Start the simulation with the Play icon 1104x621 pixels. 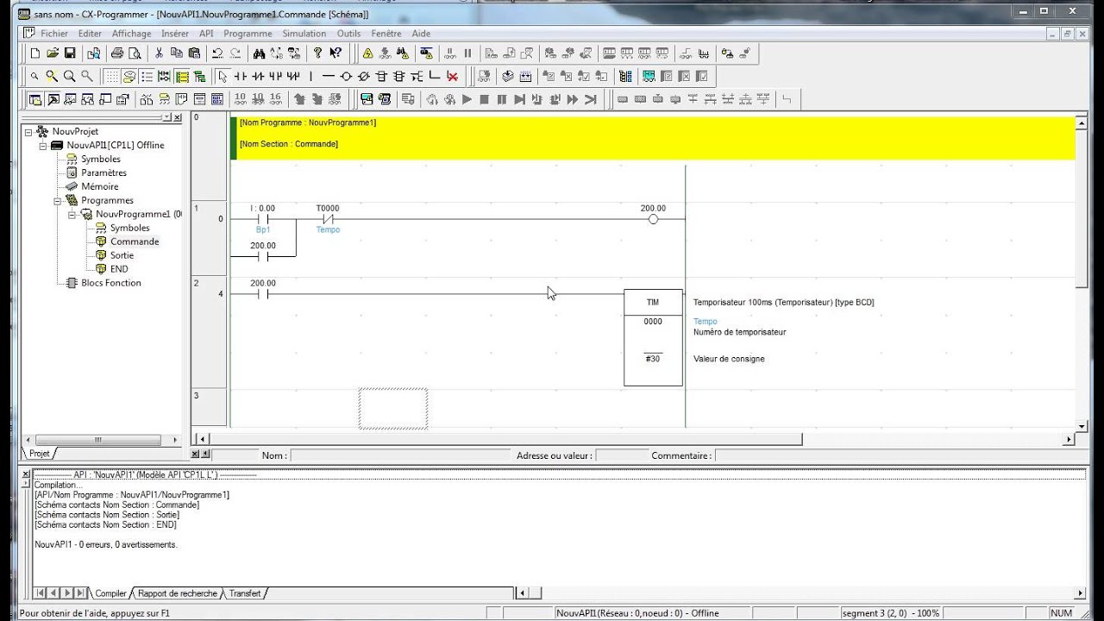467,99
